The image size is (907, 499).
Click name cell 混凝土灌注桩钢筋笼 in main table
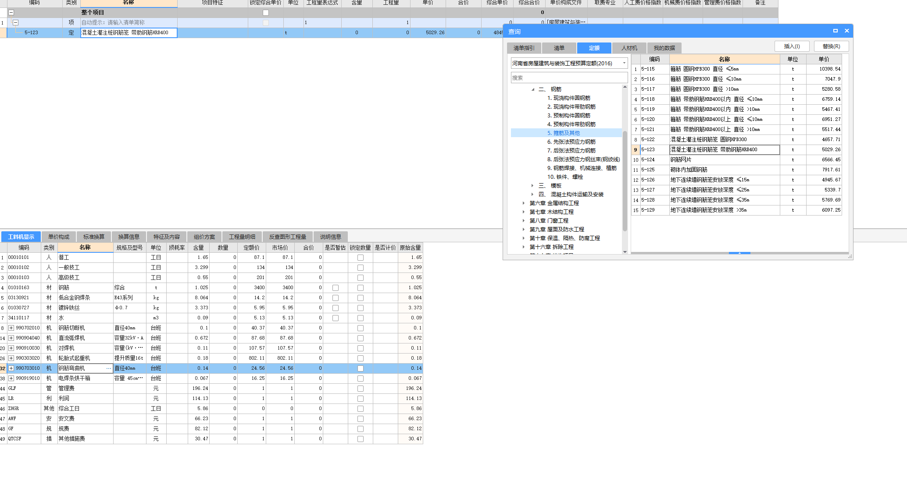[129, 33]
